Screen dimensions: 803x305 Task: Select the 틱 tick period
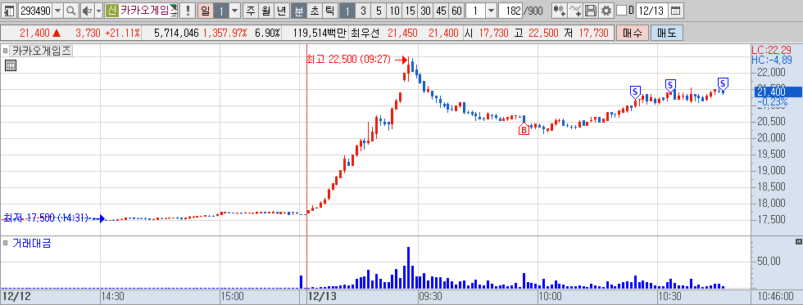(329, 10)
